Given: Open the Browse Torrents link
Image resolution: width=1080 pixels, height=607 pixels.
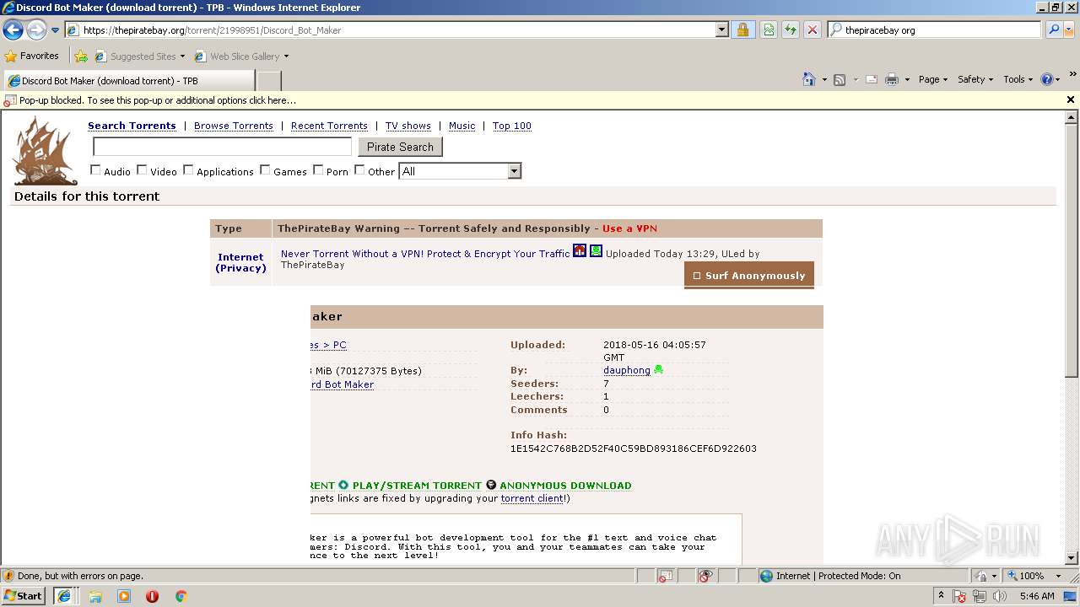Looking at the screenshot, I should pyautogui.click(x=234, y=126).
